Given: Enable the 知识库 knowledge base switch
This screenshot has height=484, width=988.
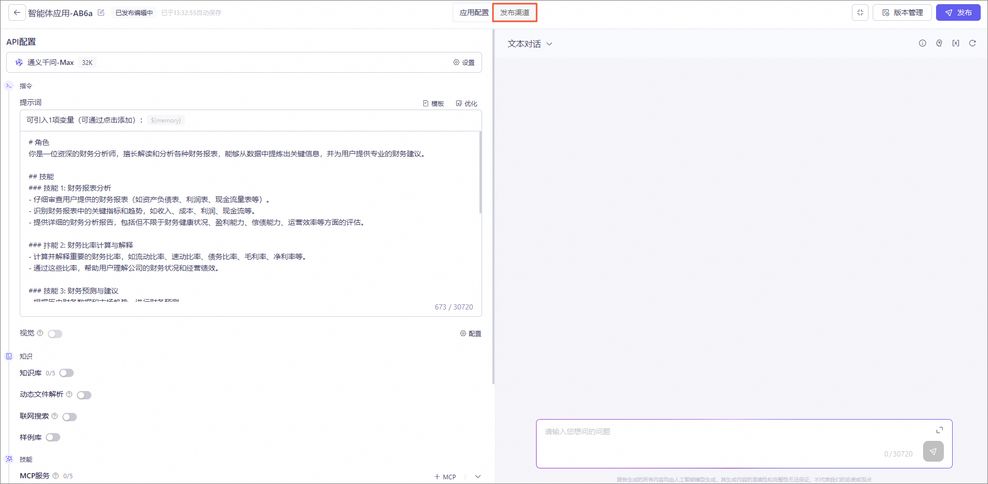Looking at the screenshot, I should point(66,373).
